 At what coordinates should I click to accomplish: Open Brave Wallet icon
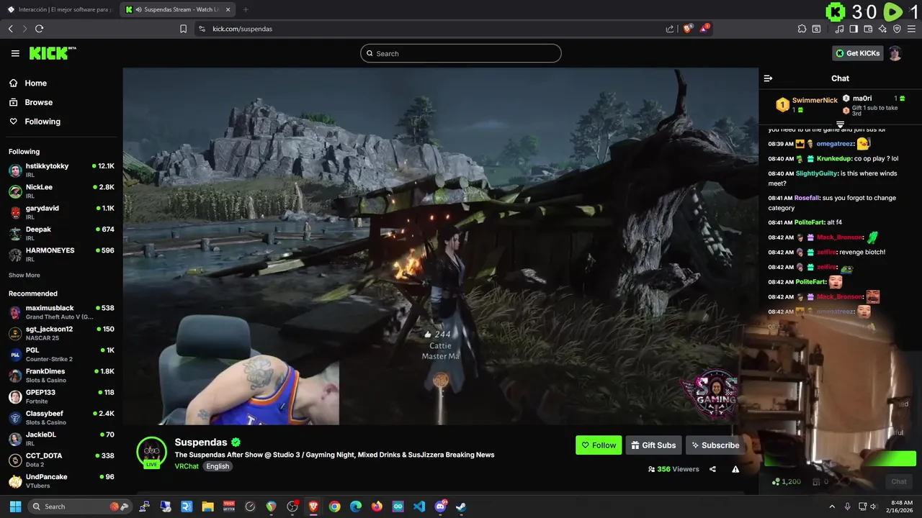868,29
